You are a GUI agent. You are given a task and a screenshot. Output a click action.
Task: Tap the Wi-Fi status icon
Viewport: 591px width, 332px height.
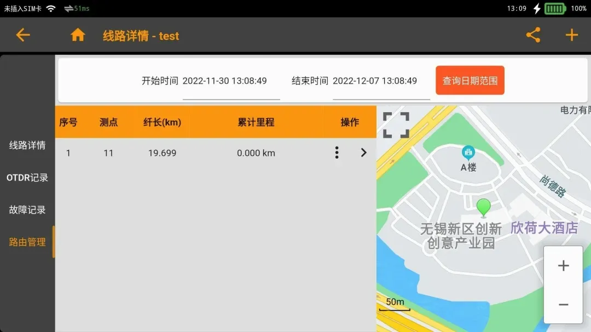pyautogui.click(x=51, y=8)
